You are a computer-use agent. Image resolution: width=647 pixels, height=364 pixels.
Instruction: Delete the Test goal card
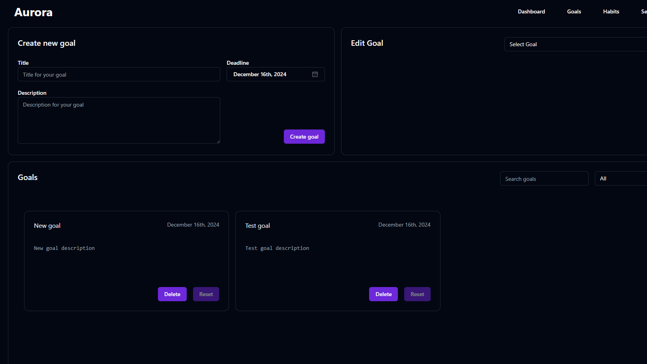(x=383, y=294)
